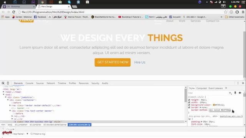Screen dimensions: 246x138
Task: Close the DevTools panel
Action: pyautogui.click(x=243, y=83)
